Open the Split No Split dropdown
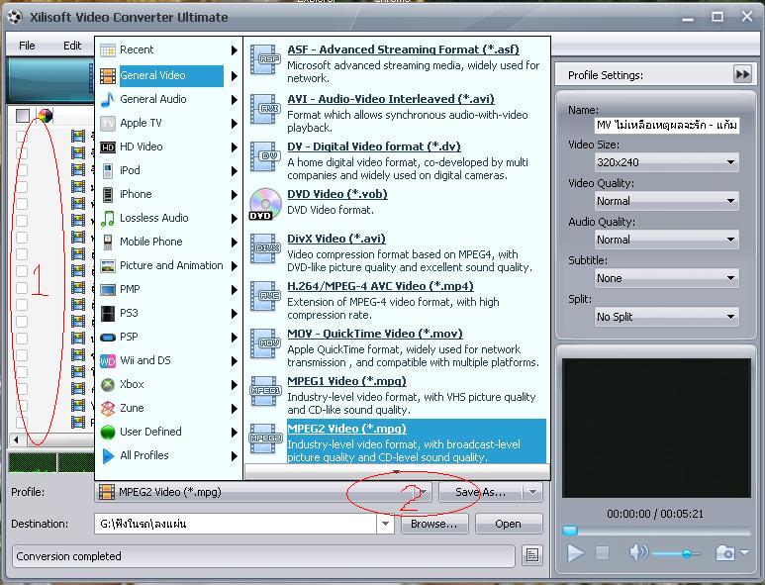This screenshot has height=585, width=765. [666, 316]
